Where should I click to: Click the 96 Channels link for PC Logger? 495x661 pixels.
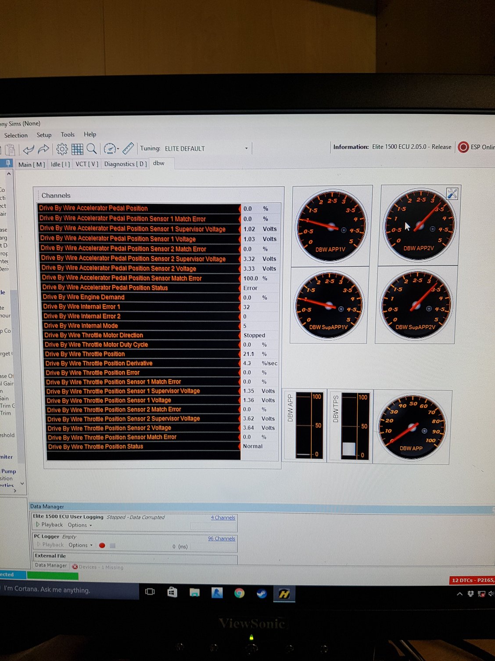[x=221, y=538]
